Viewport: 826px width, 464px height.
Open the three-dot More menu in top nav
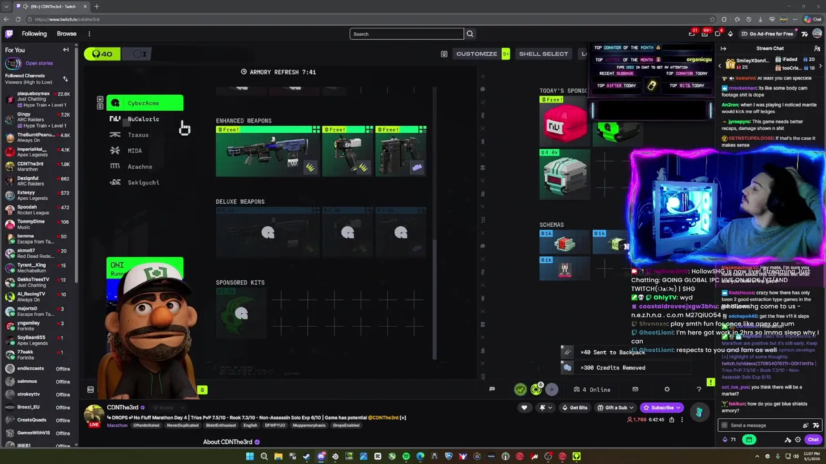[89, 34]
